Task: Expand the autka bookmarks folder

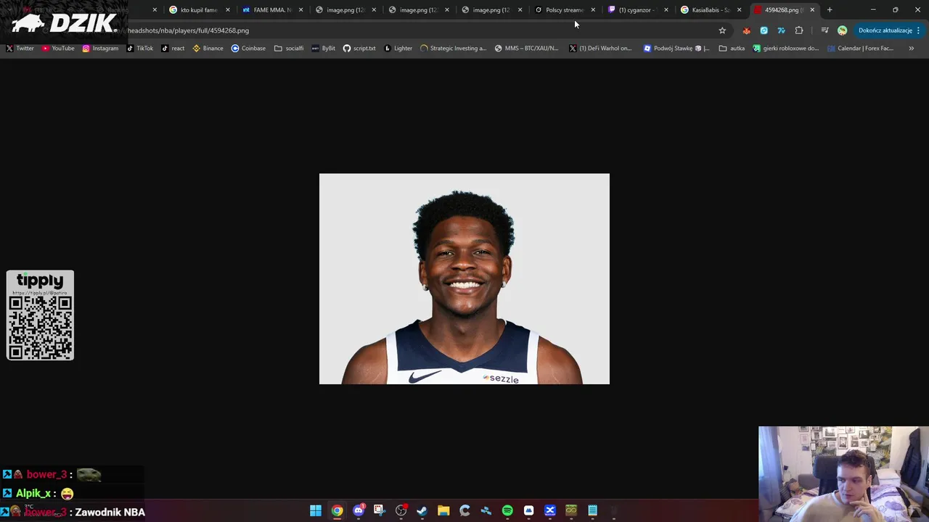Action: [x=732, y=49]
